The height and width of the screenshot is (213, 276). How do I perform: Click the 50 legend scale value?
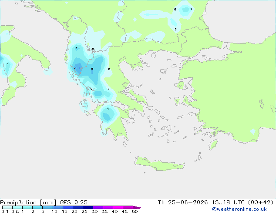(x=135, y=211)
